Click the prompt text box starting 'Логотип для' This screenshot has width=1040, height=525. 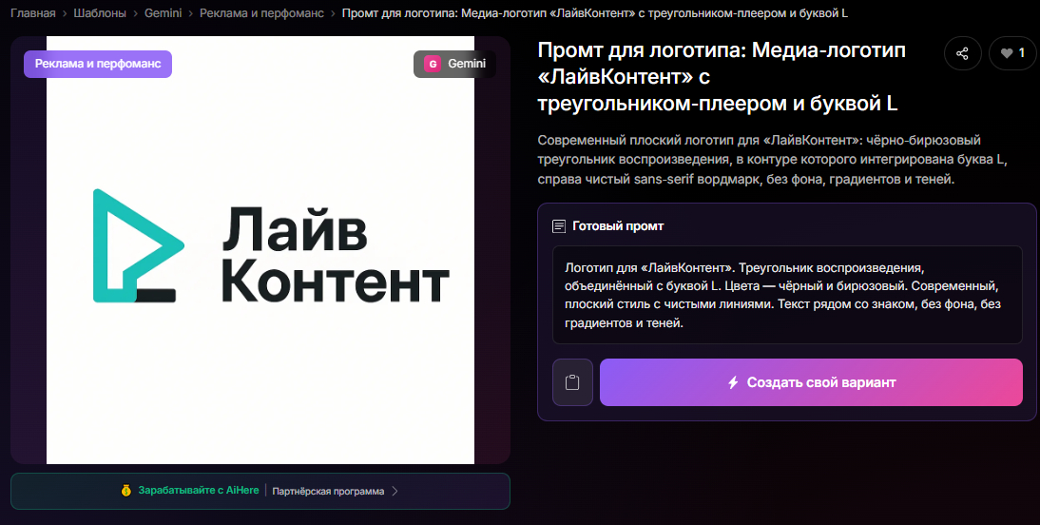[x=787, y=296]
